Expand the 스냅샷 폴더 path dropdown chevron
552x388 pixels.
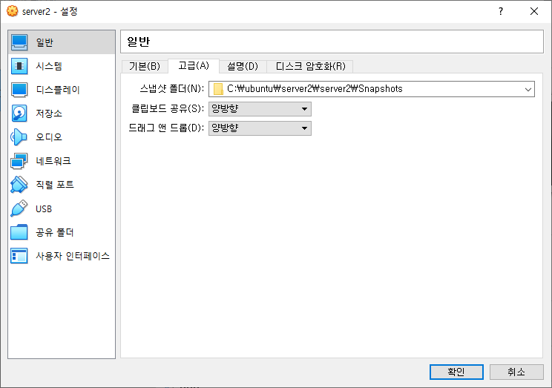click(528, 90)
